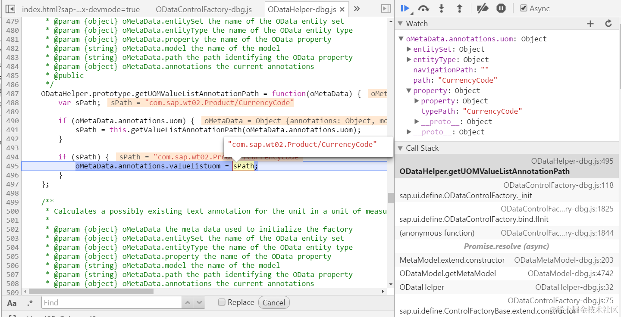Click highlighted sPath variable on line 495
Image resolution: width=621 pixels, height=317 pixels.
(x=244, y=166)
